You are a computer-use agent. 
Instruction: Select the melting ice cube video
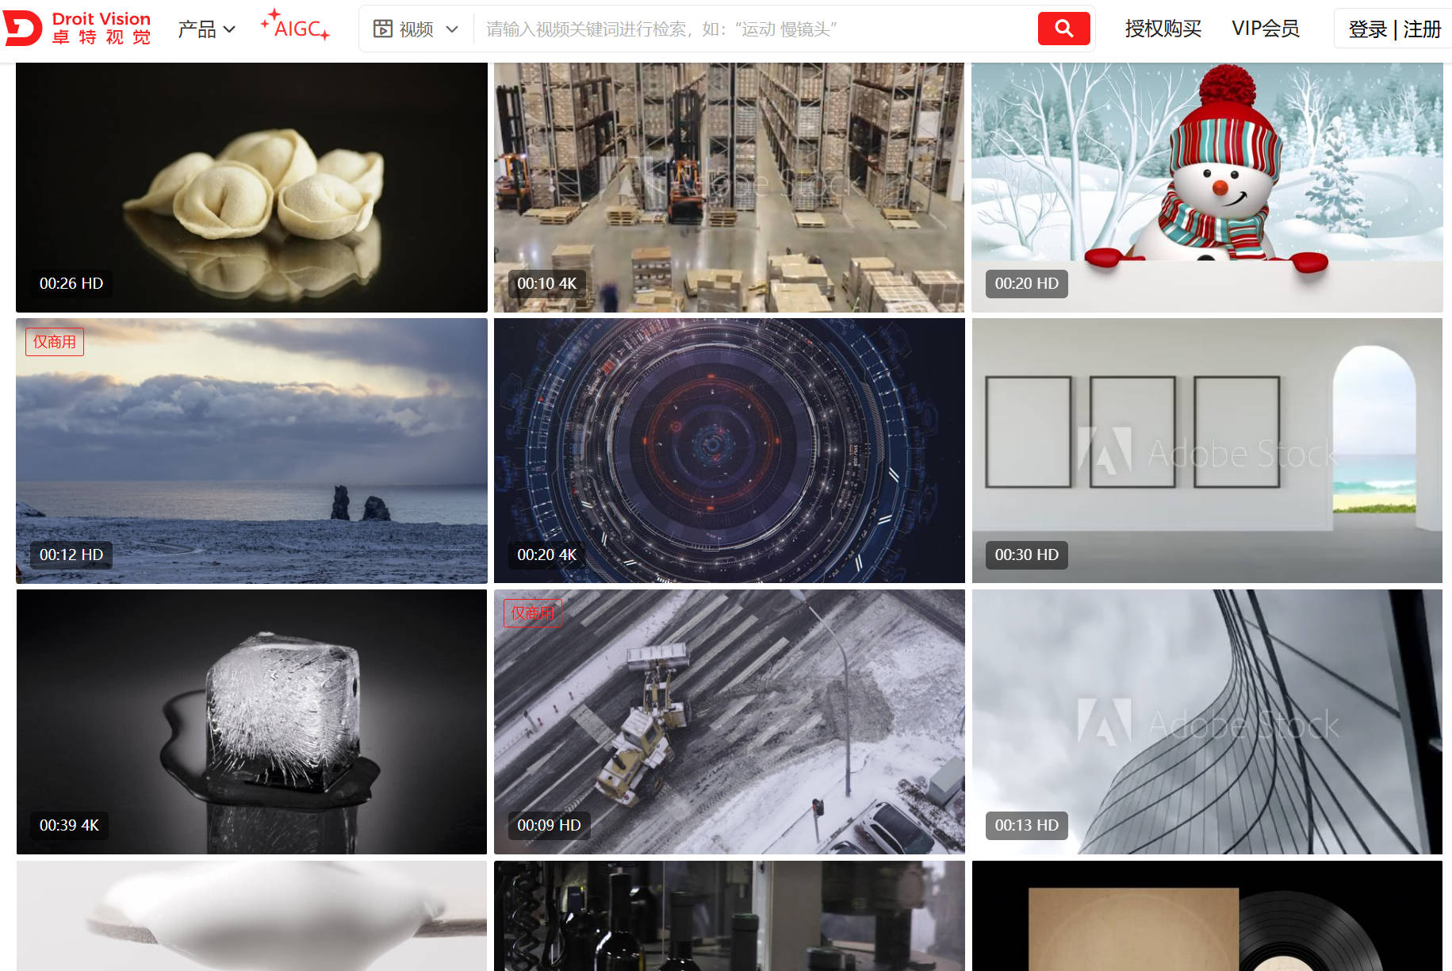(x=251, y=722)
